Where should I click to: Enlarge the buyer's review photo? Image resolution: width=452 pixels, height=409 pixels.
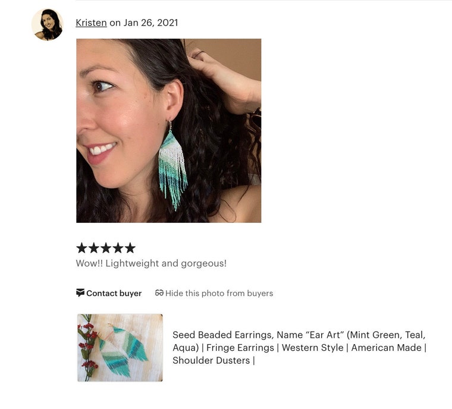click(x=169, y=131)
